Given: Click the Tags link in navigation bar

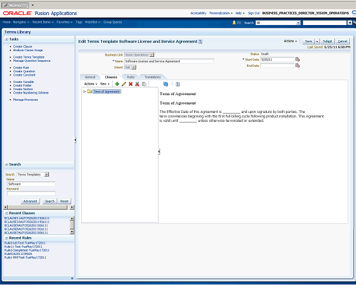Looking at the screenshot, I should click(79, 22).
